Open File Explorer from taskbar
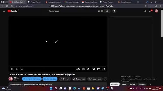Screen dimensions: 163x91 point(93,88)
